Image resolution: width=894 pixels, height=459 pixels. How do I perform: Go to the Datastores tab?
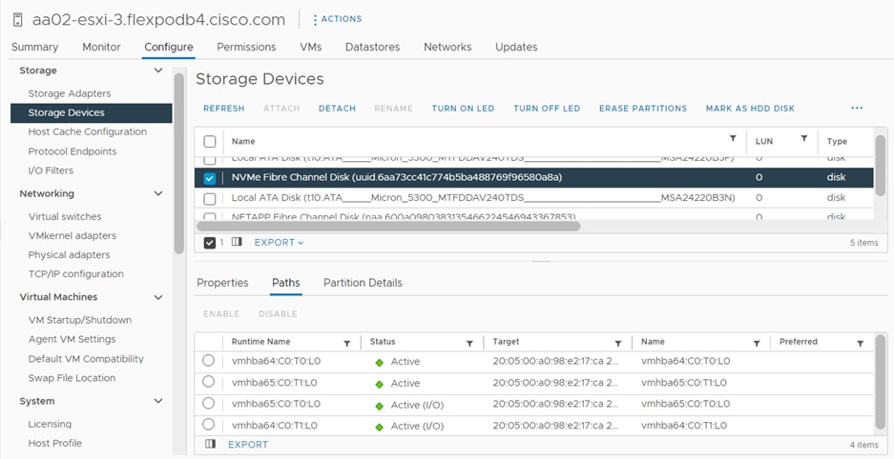(372, 48)
